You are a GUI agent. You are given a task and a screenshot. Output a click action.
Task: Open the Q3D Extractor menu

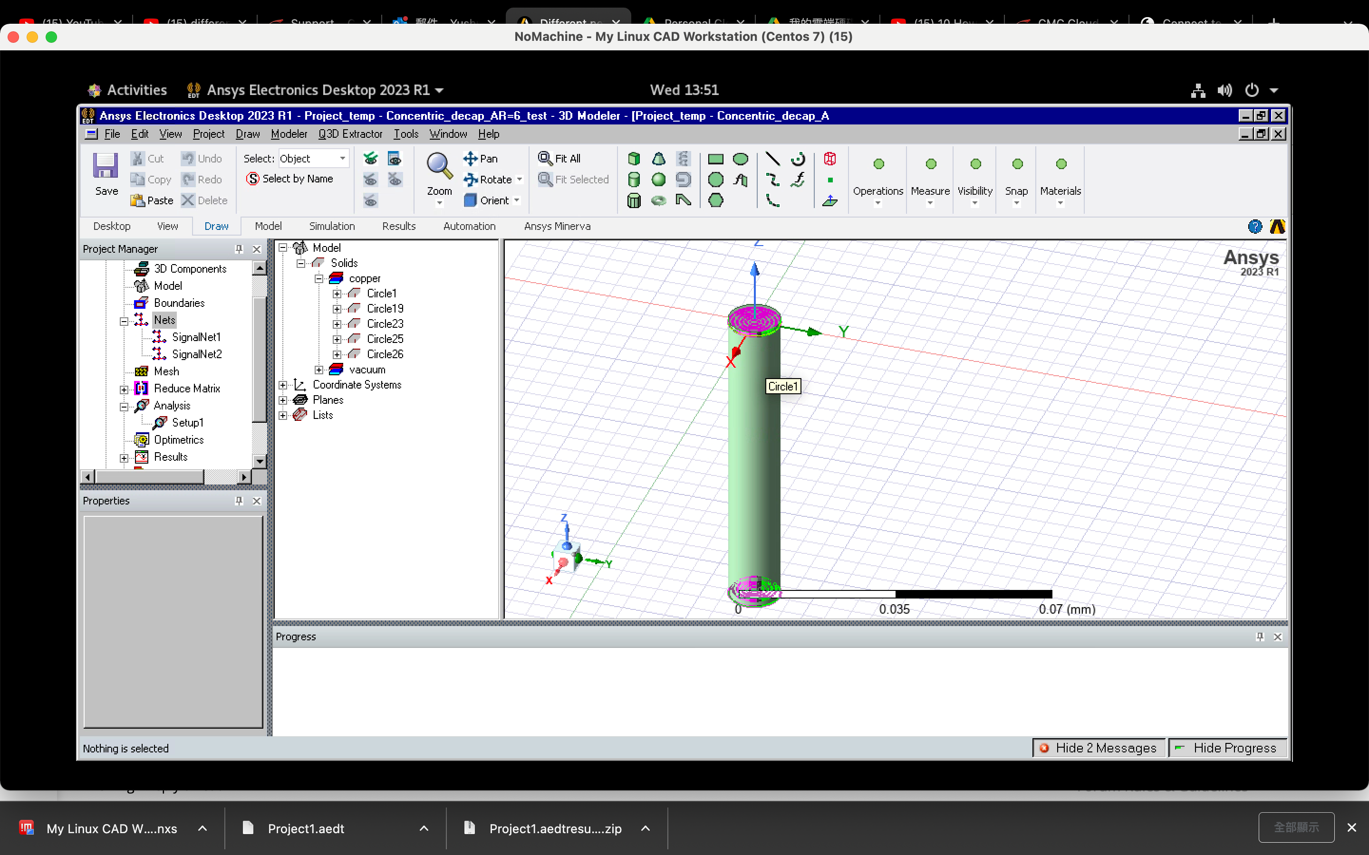(350, 134)
